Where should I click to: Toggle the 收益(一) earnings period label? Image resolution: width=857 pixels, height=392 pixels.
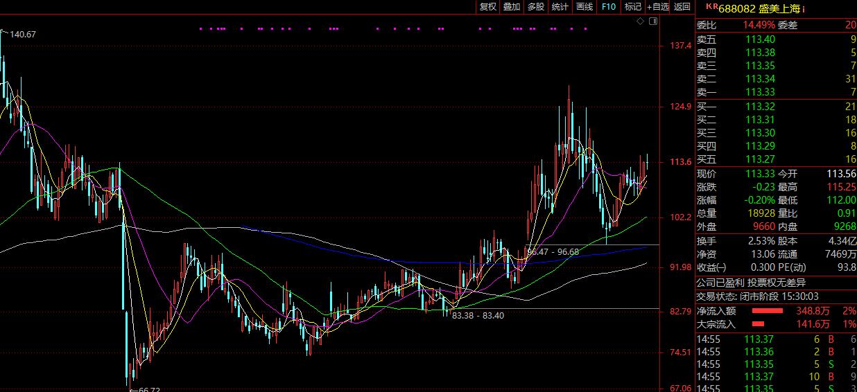coord(711,267)
